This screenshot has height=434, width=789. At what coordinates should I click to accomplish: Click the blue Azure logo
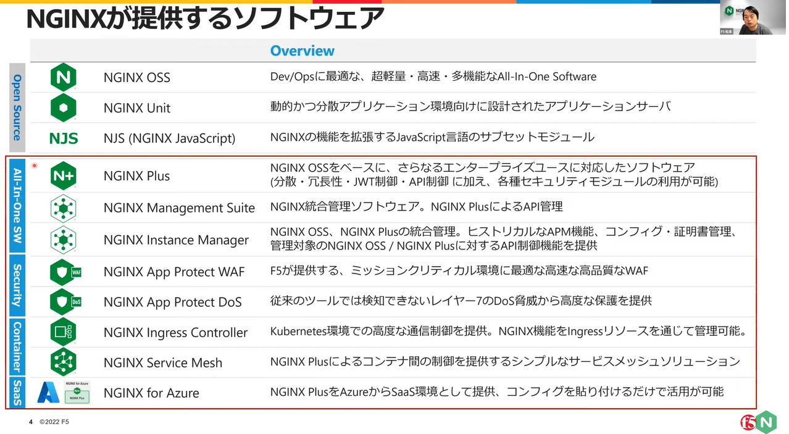tap(48, 393)
